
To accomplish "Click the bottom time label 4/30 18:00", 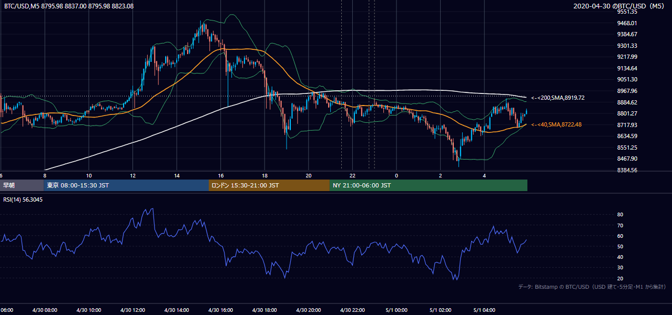I will tap(264, 310).
